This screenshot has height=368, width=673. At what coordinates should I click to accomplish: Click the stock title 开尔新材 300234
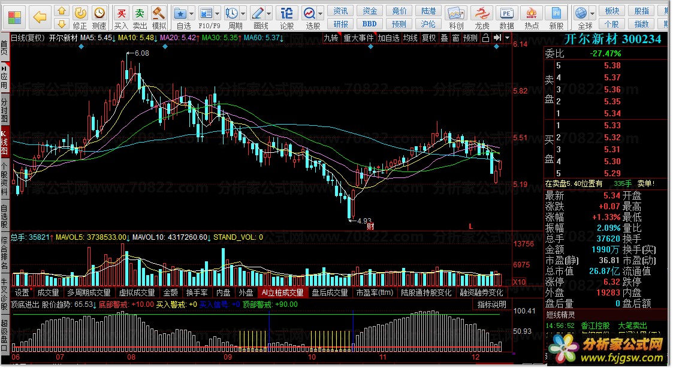pyautogui.click(x=613, y=39)
